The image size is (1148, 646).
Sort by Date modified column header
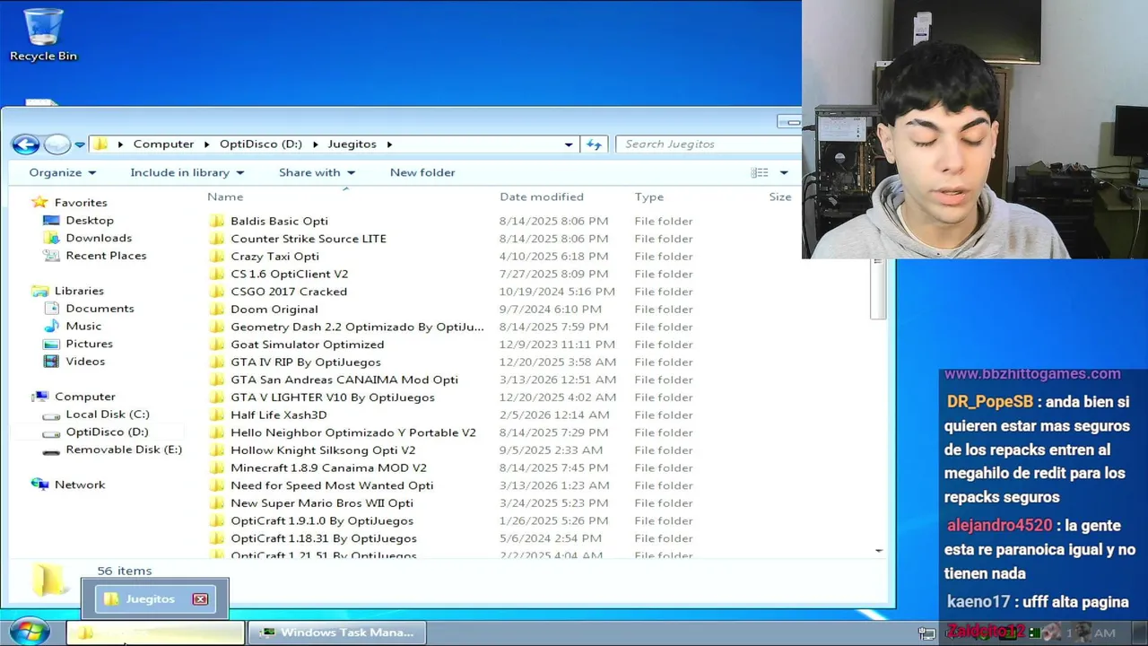click(542, 196)
